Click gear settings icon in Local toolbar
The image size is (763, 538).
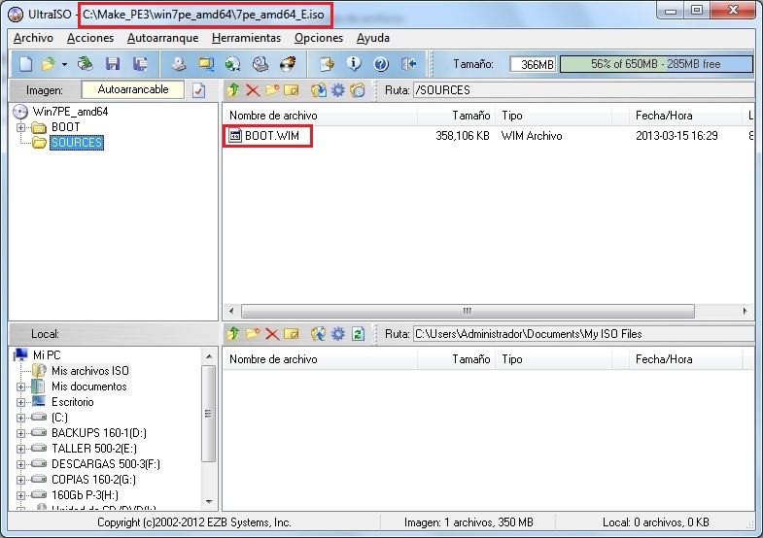coord(337,334)
